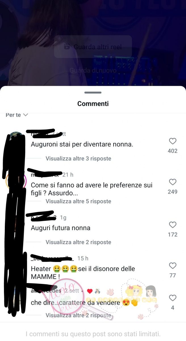The width and height of the screenshot is (186, 341).
Task: Expand "Visualizza altre 3 risposte"
Action: (x=78, y=159)
